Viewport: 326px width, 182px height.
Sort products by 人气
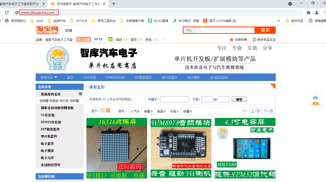(x=135, y=111)
